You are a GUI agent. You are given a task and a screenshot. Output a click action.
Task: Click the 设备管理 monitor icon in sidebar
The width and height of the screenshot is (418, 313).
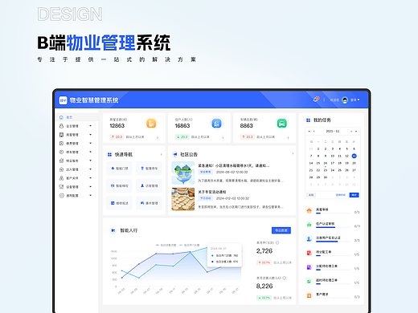[61, 187]
